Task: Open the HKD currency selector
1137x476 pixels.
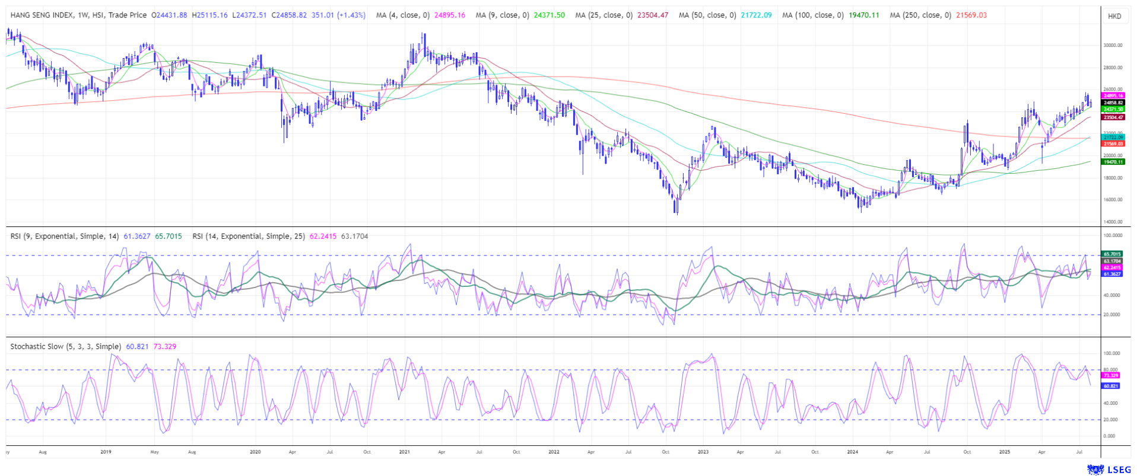Action: click(x=1114, y=16)
